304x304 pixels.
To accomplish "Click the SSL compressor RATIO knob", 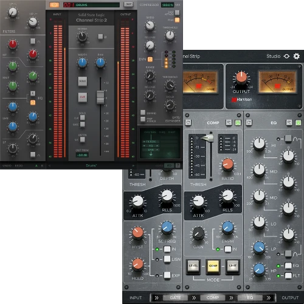I will [x=150, y=26].
